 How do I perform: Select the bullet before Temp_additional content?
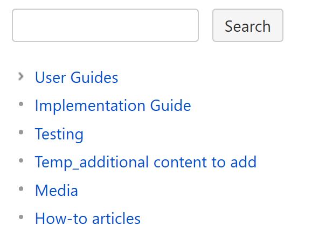point(21,160)
